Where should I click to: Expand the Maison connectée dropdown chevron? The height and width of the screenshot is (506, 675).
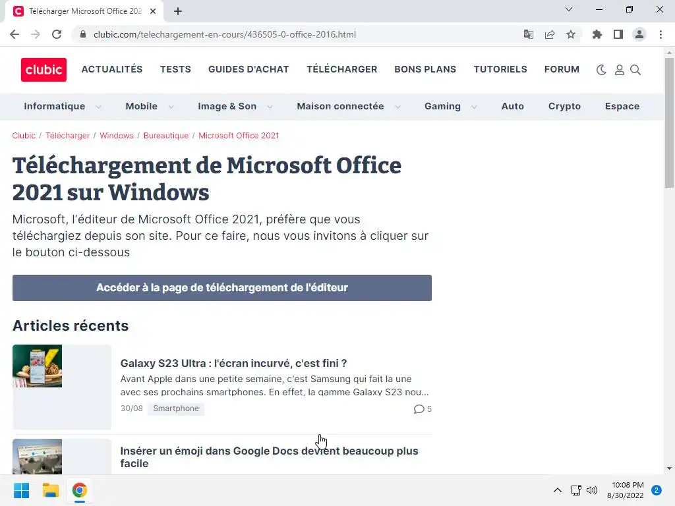397,107
